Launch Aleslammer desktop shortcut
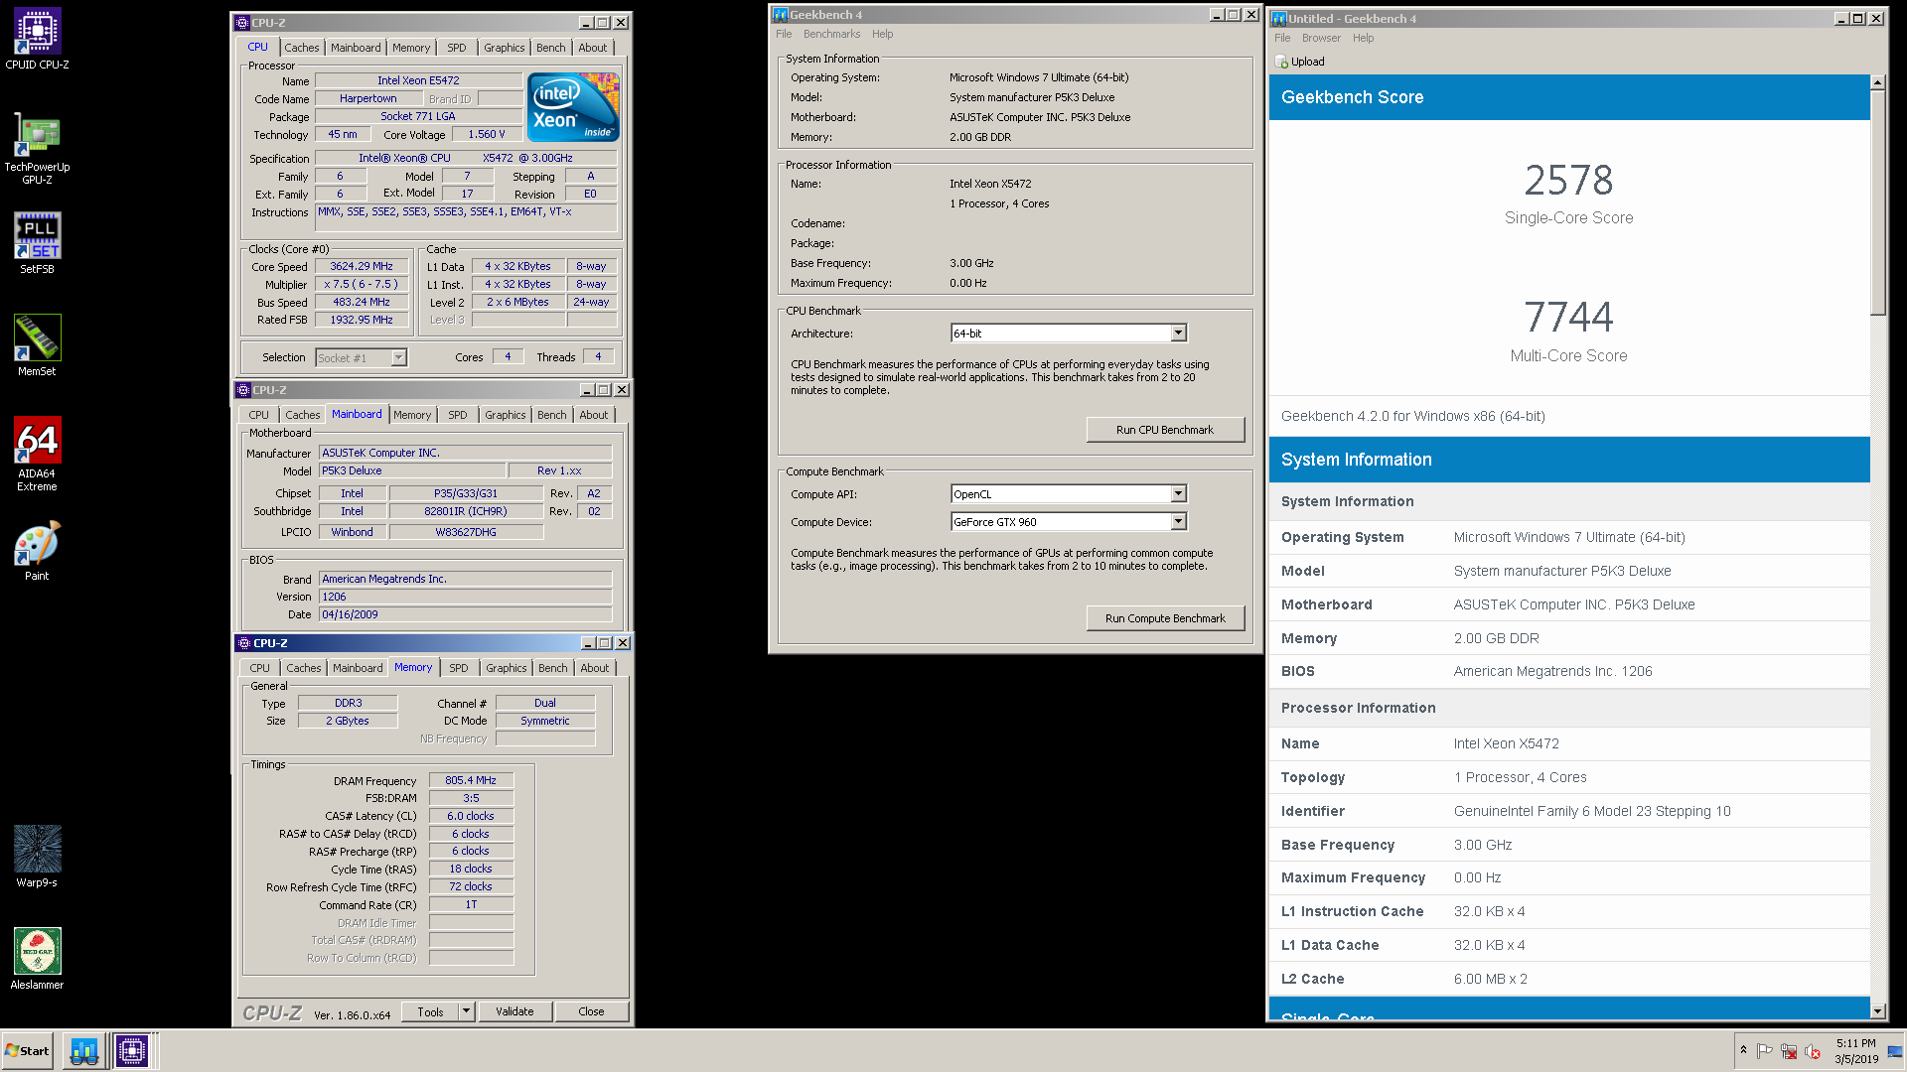The width and height of the screenshot is (1907, 1072). tap(37, 959)
